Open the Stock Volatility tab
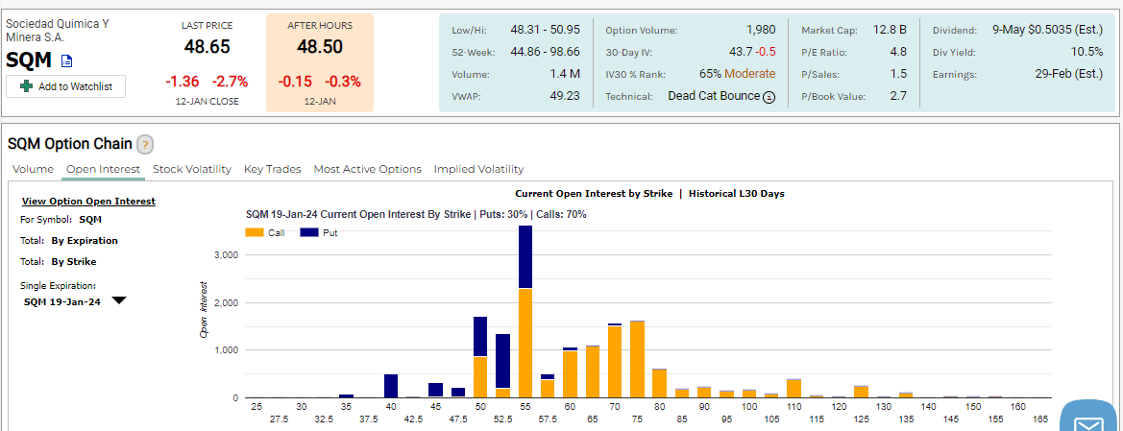Viewport: 1123px width, 431px height. click(x=192, y=170)
